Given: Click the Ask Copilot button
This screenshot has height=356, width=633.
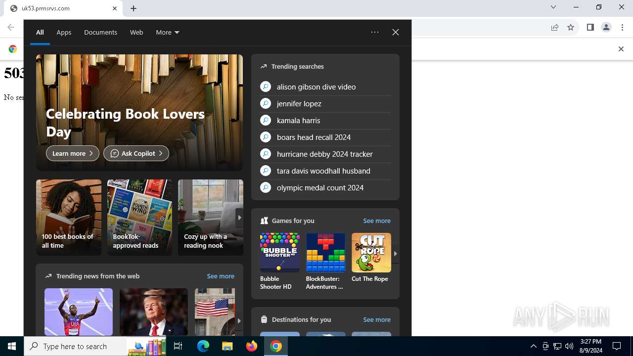Looking at the screenshot, I should click(x=136, y=153).
